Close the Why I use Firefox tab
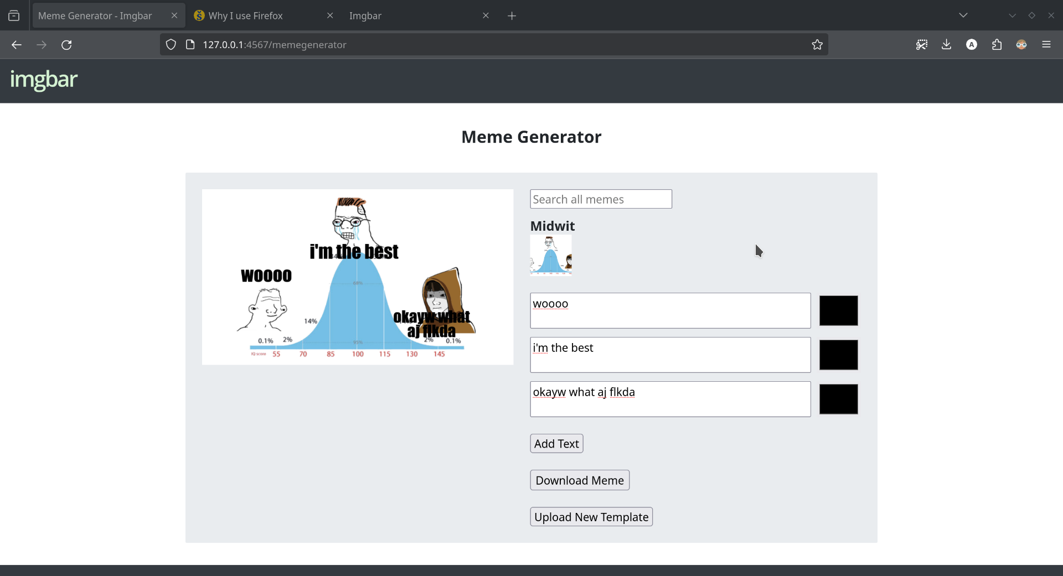 point(330,15)
